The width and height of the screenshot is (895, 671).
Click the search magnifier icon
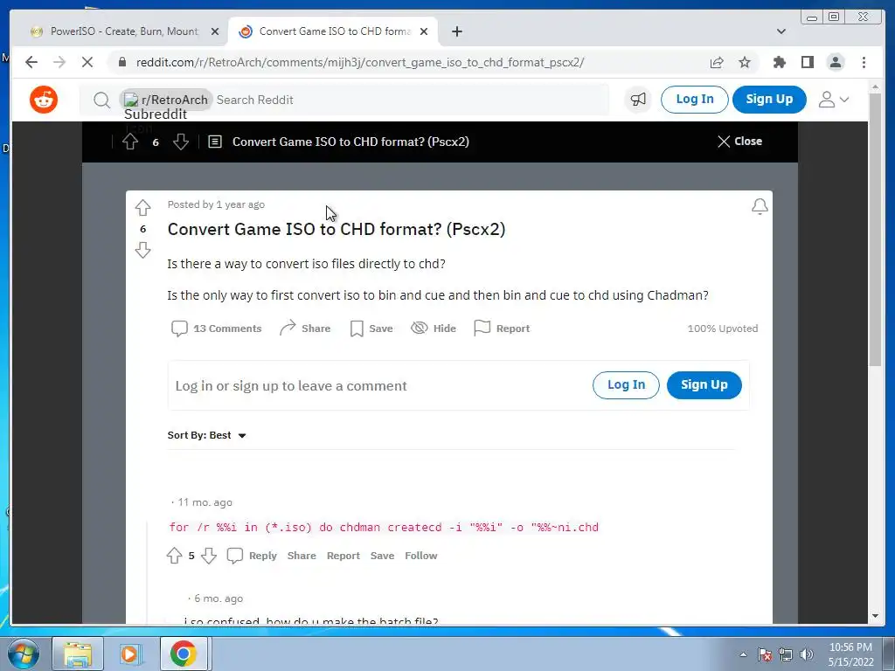coord(101,100)
